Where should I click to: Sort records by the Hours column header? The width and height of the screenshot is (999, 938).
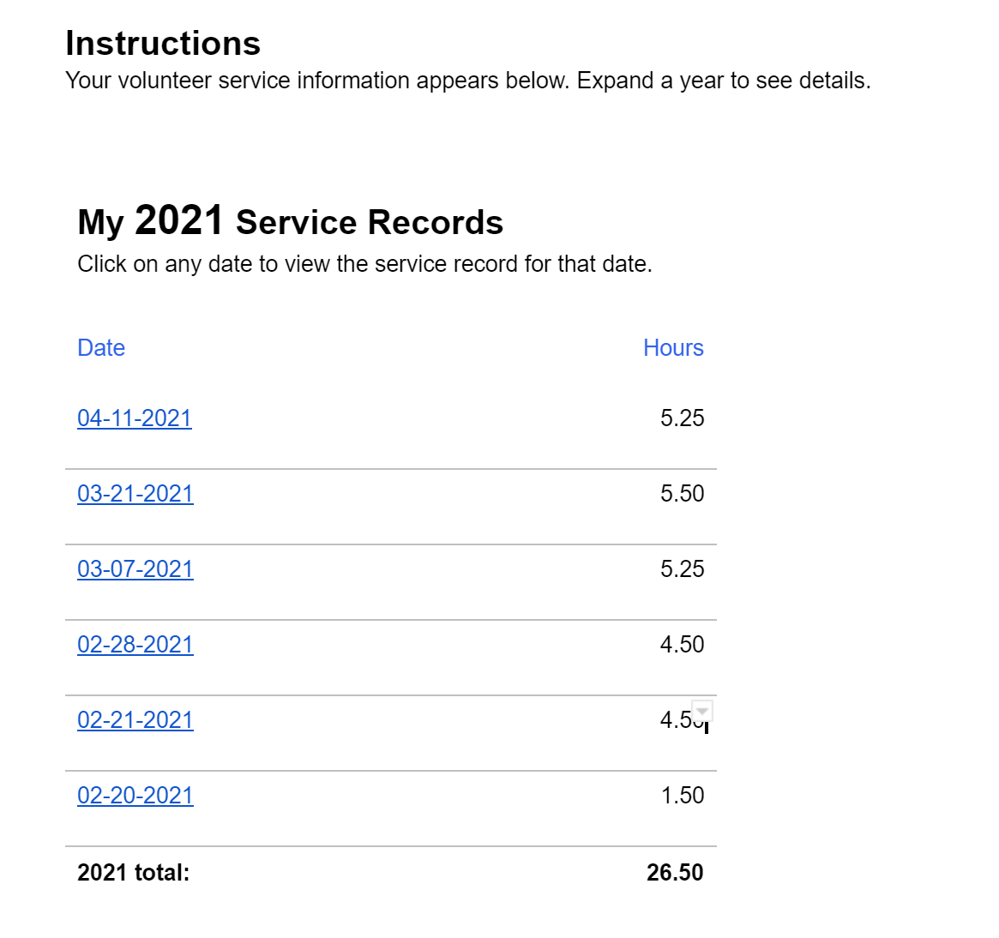click(673, 348)
